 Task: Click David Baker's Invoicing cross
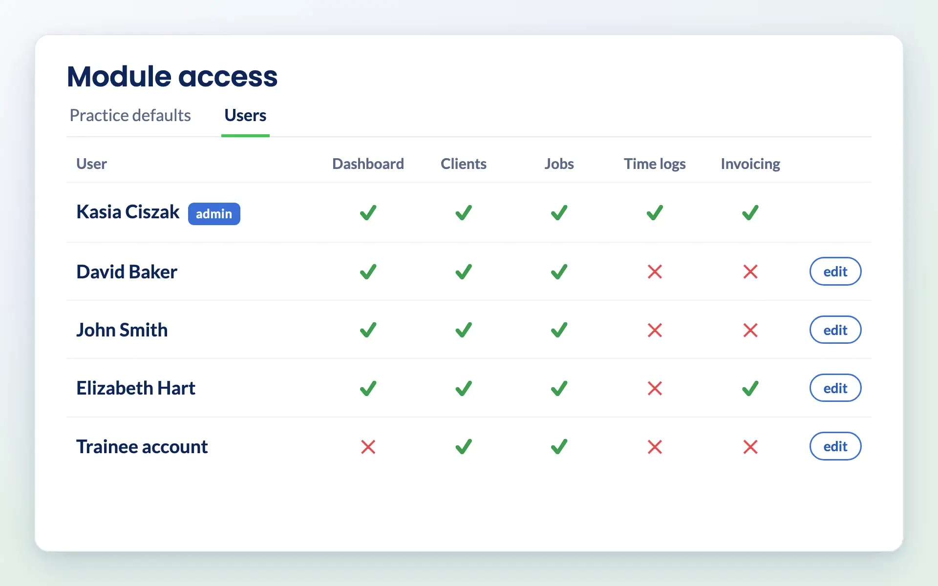click(750, 272)
